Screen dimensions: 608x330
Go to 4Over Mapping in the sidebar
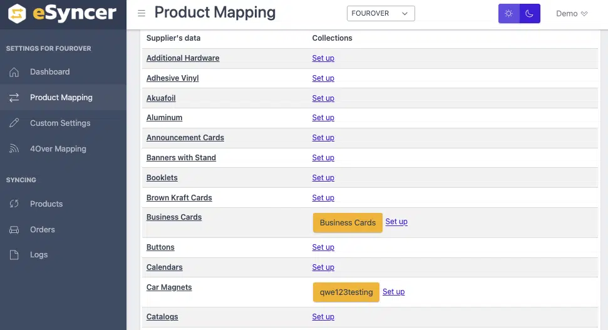63,149
